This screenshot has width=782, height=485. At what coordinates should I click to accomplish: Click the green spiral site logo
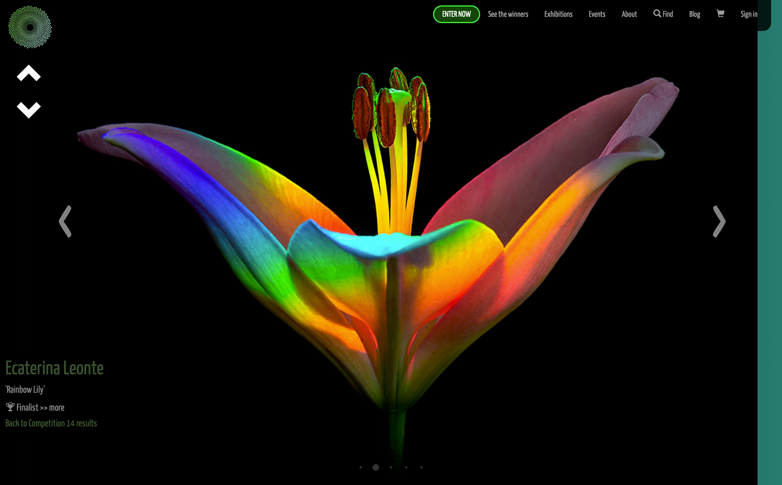coord(30,27)
